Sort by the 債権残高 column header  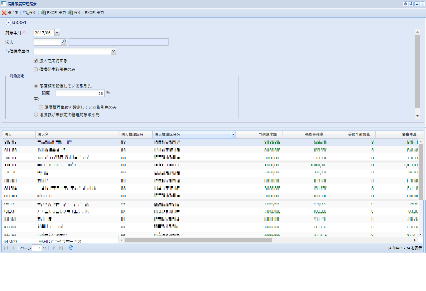coord(399,135)
